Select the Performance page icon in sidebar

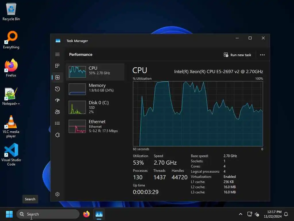coord(57,77)
